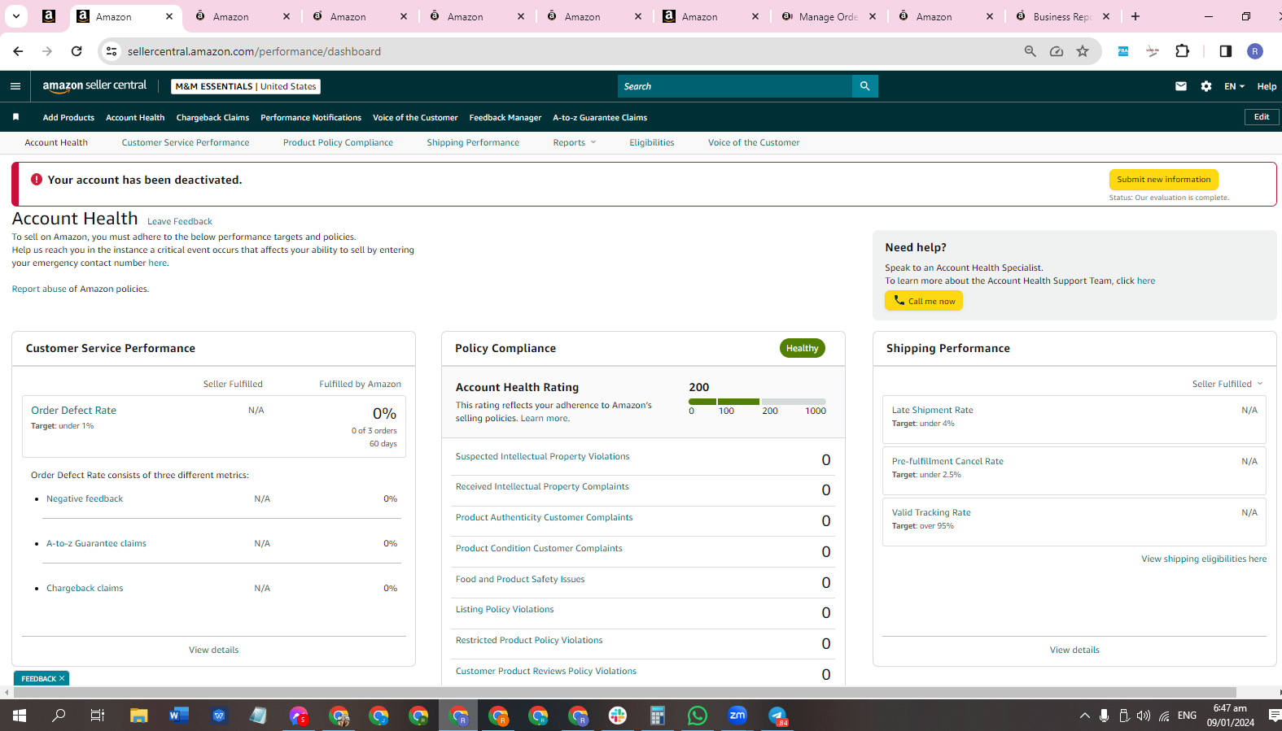The width and height of the screenshot is (1282, 731).
Task: Click the bookmark flag icon in favorites bar
Action: (x=15, y=117)
